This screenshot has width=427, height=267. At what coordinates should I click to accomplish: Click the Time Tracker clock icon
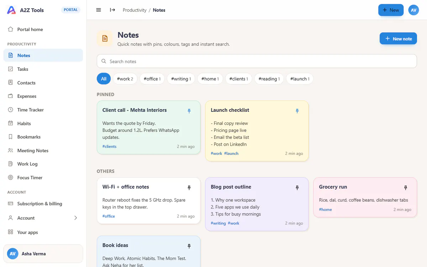click(10, 110)
